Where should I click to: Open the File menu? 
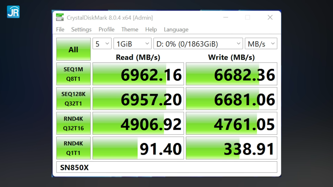[x=60, y=30]
